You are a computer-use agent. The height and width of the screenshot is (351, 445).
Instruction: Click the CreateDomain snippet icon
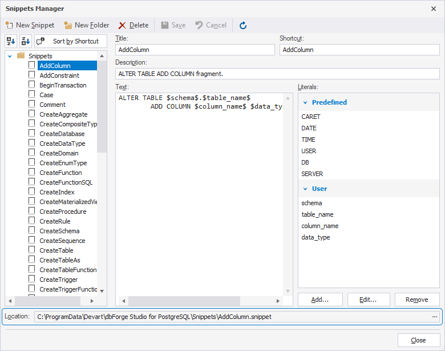click(x=32, y=153)
